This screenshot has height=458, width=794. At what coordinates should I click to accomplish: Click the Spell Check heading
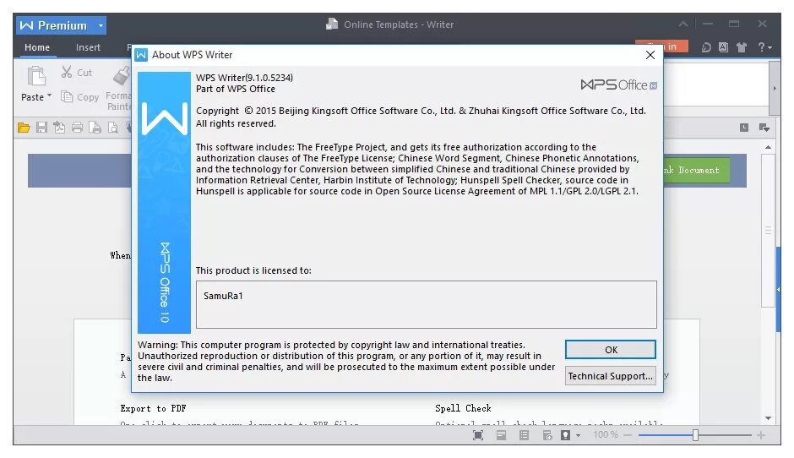463,408
